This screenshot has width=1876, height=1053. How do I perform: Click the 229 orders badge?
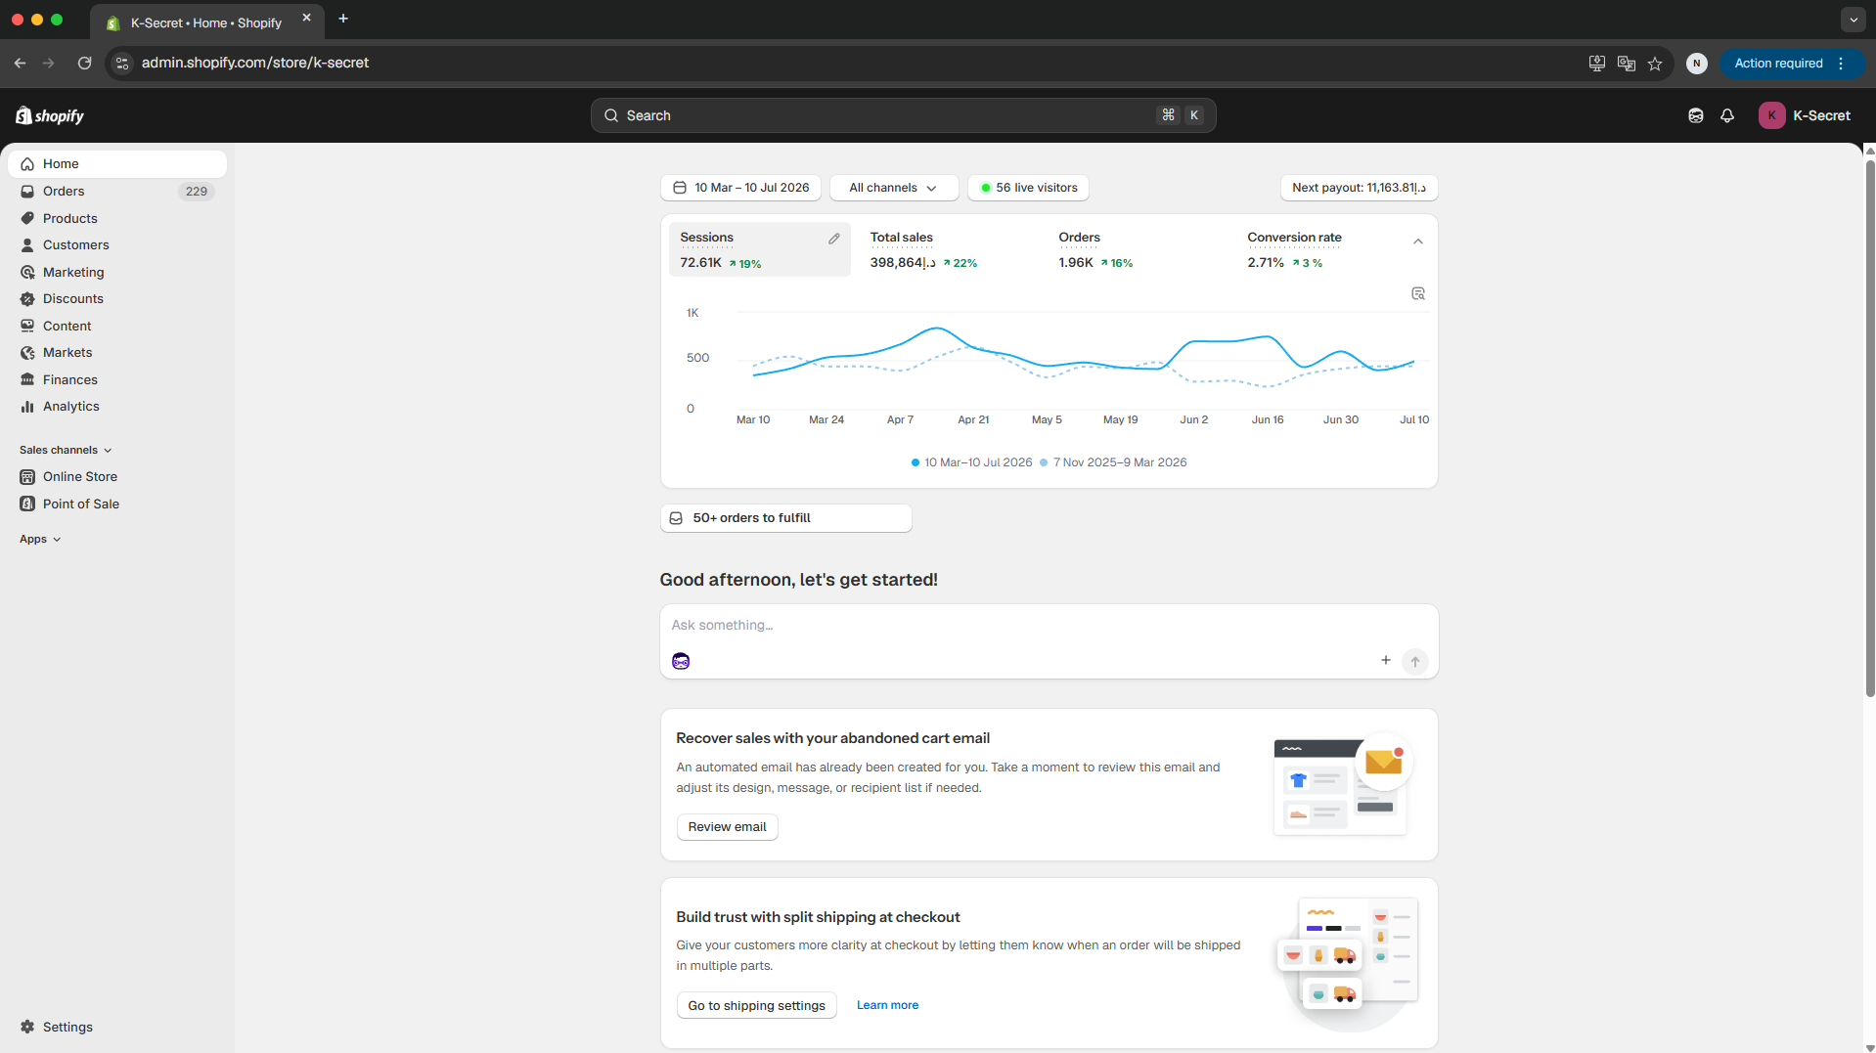coord(197,192)
